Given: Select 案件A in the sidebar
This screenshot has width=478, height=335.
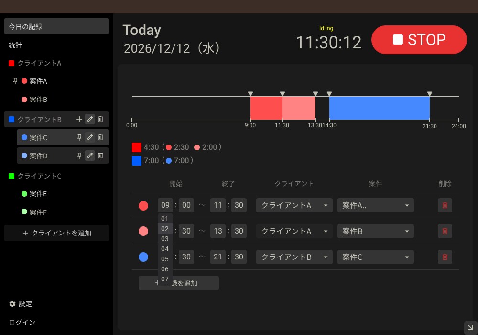Looking at the screenshot, I should 38,81.
